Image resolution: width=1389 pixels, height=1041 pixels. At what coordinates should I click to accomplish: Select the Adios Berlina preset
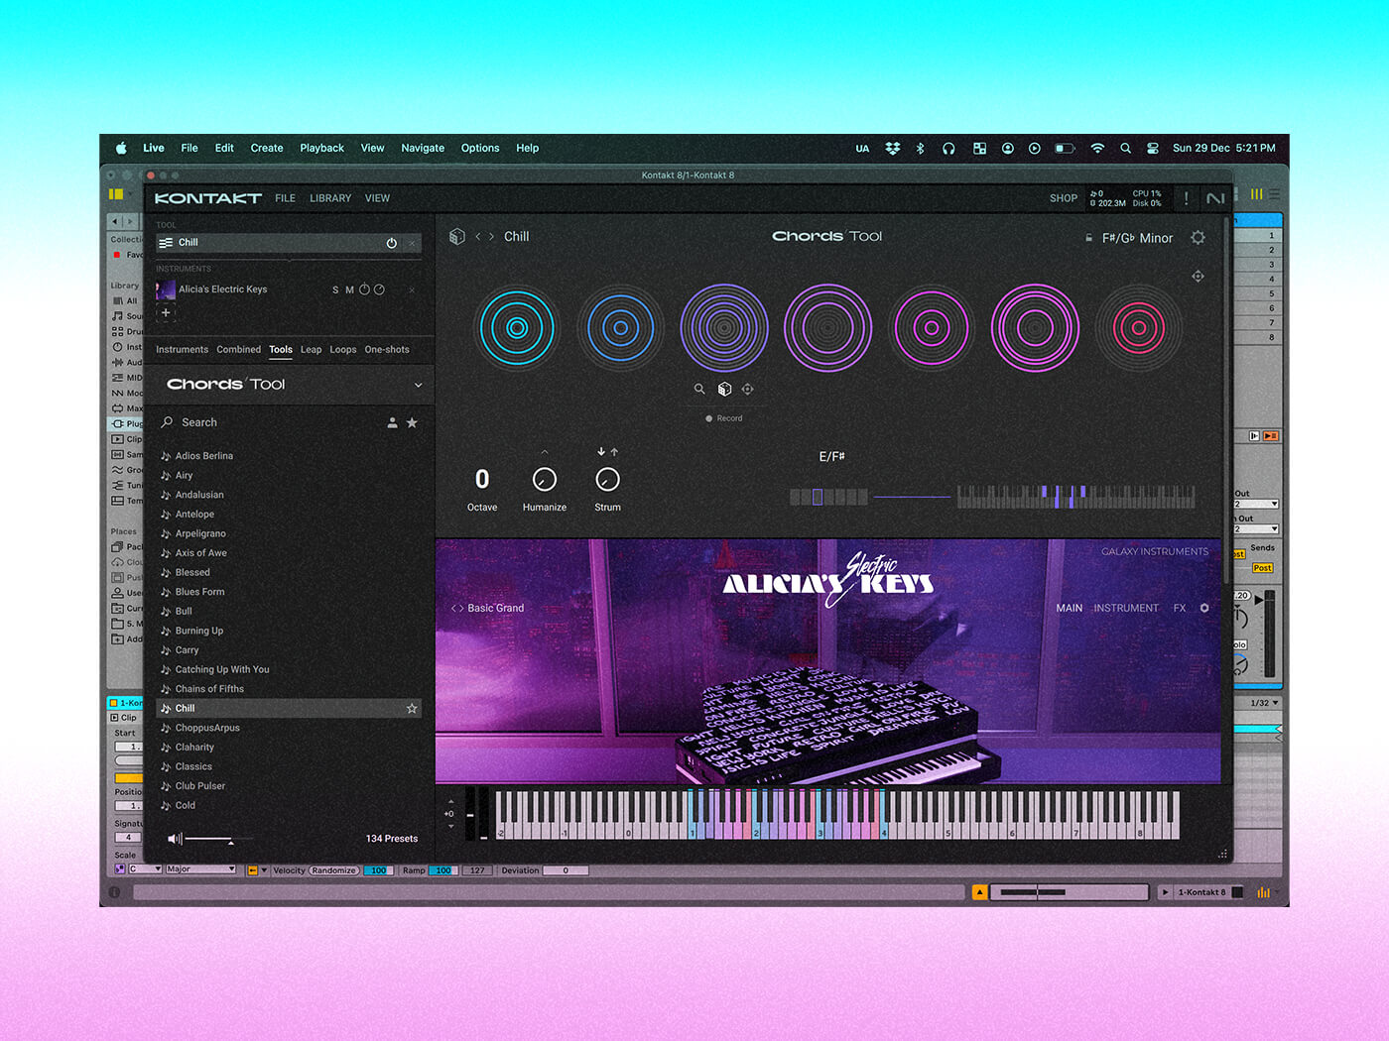pyautogui.click(x=204, y=456)
